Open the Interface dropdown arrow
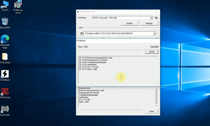Screen dimensions: 210x126 151,18
